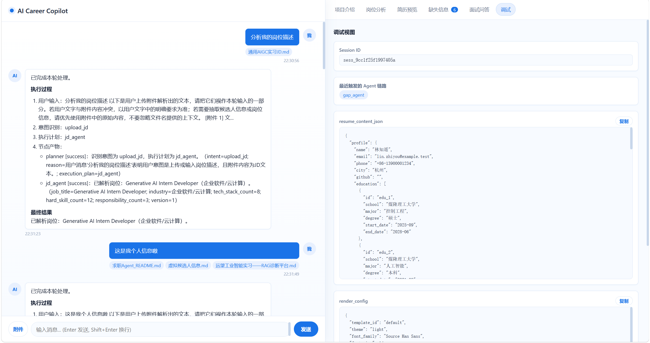Click the '调试视图' heading
This screenshot has height=343, width=650.
[344, 32]
